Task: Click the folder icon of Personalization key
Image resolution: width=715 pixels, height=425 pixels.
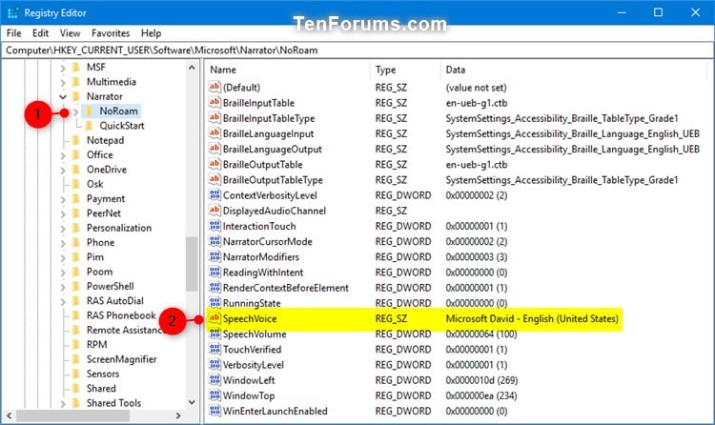Action: tap(76, 228)
